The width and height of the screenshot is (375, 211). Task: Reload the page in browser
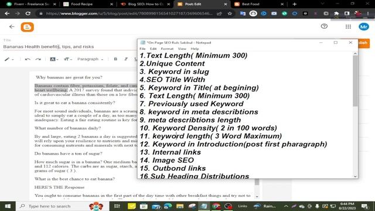pyautogui.click(x=28, y=13)
